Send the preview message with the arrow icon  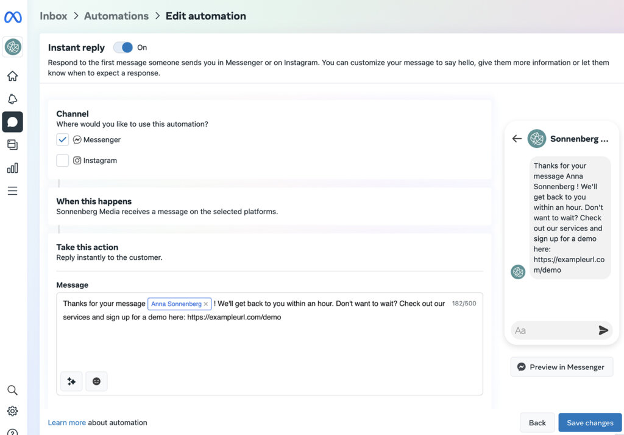point(603,330)
